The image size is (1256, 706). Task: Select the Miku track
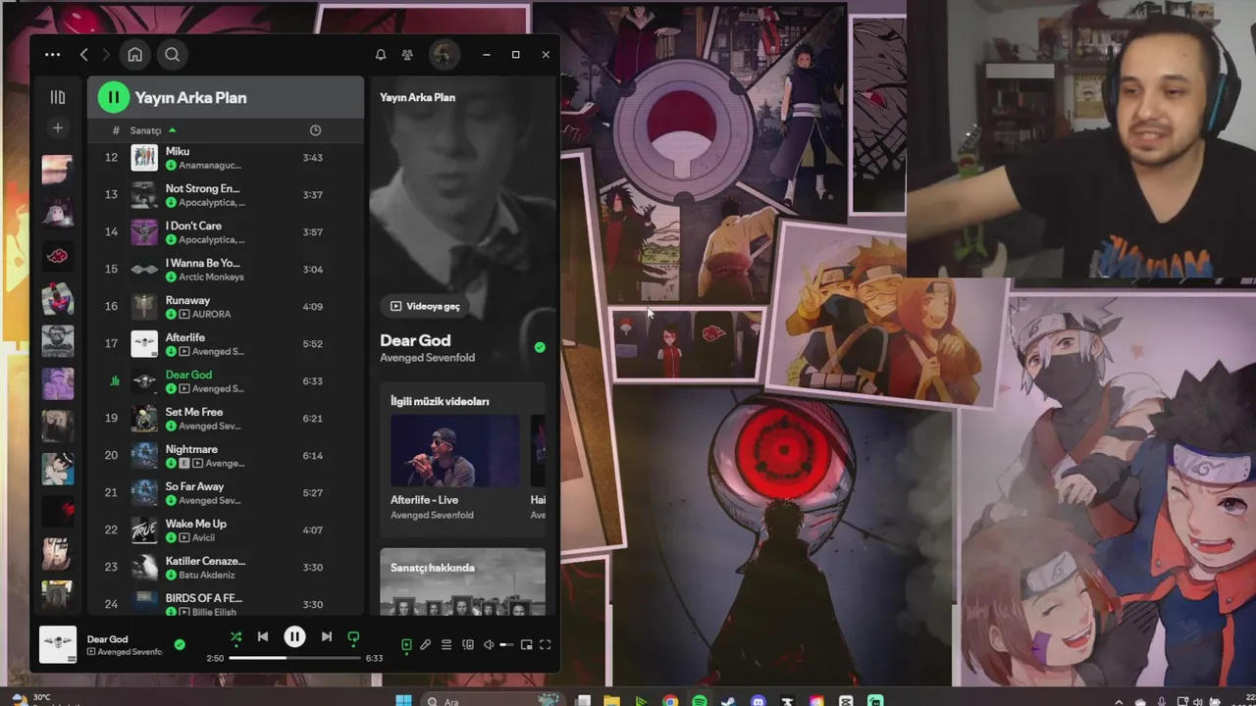227,157
